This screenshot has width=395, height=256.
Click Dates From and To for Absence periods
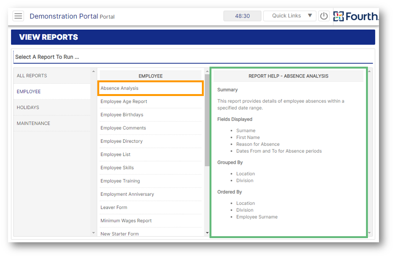[x=279, y=151]
